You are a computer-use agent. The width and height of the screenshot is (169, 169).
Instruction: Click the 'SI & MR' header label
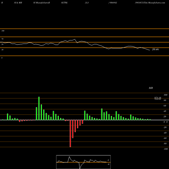coord(18,3)
